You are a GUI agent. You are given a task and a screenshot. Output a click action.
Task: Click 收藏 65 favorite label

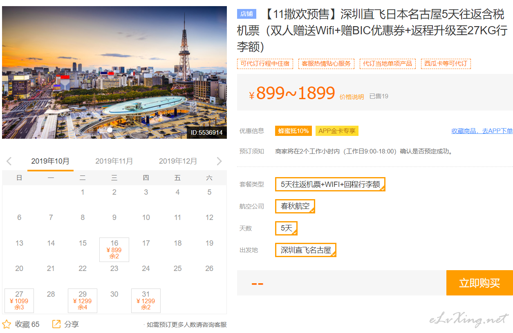click(27, 324)
